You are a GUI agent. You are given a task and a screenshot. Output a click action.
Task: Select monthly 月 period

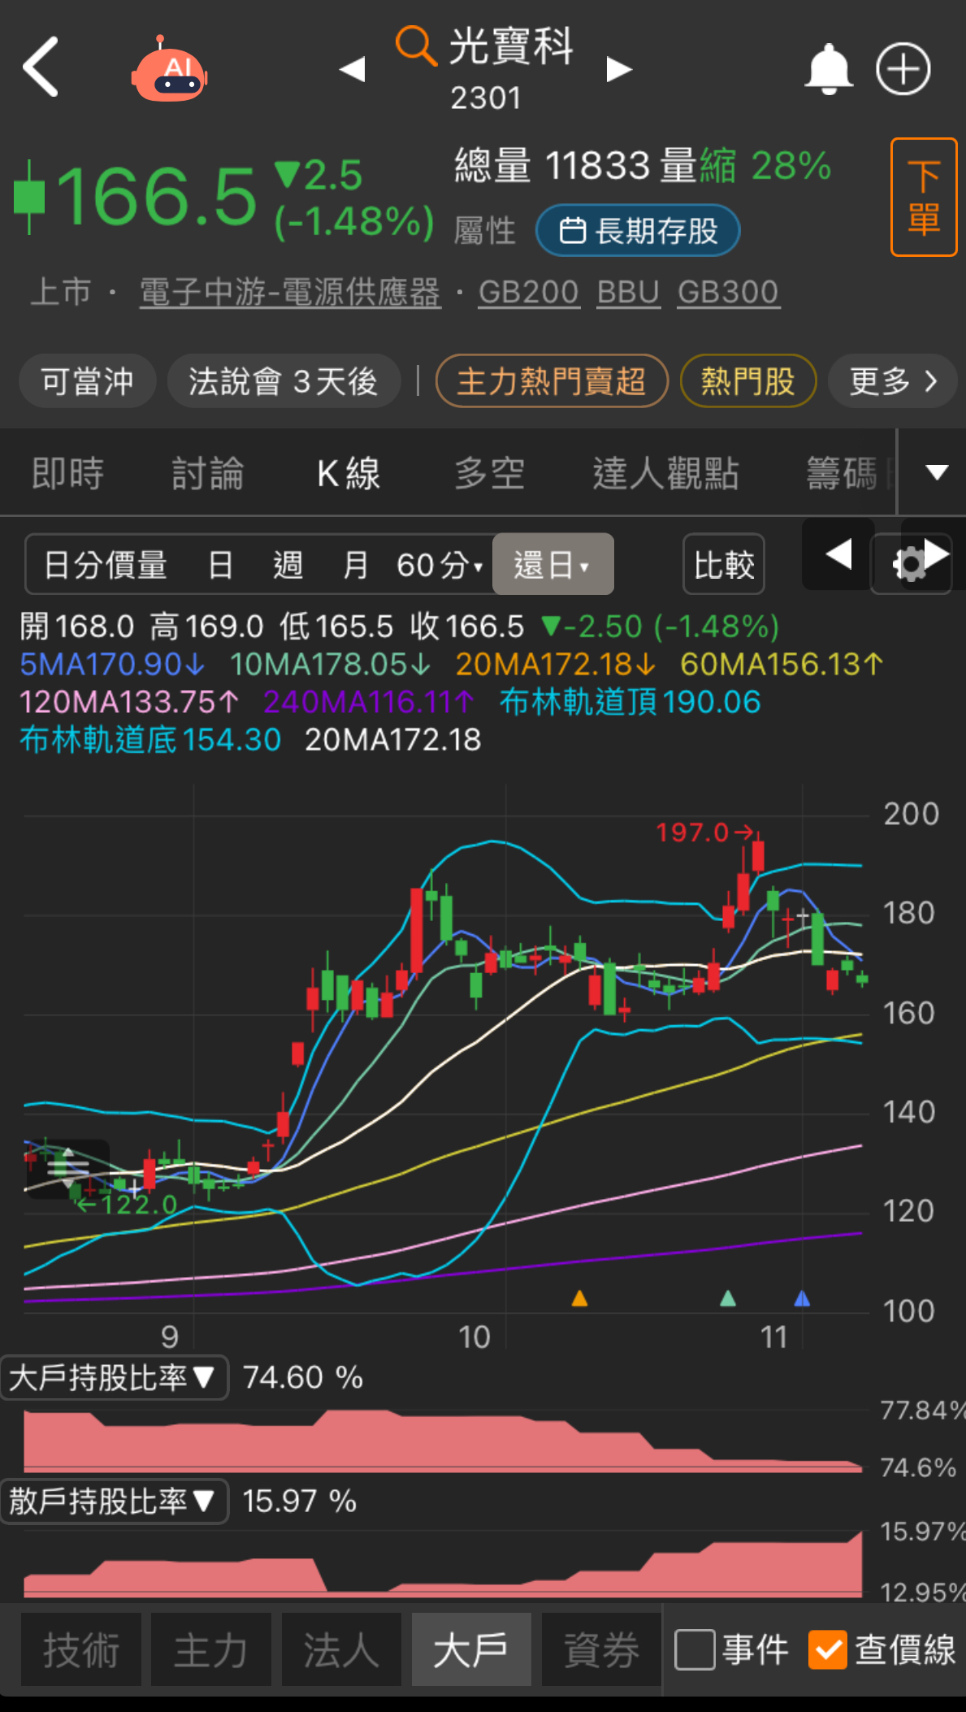point(355,564)
